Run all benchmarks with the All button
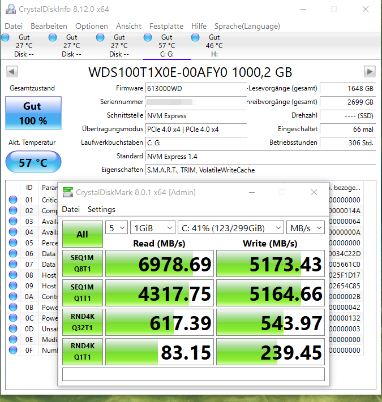 pos(83,234)
